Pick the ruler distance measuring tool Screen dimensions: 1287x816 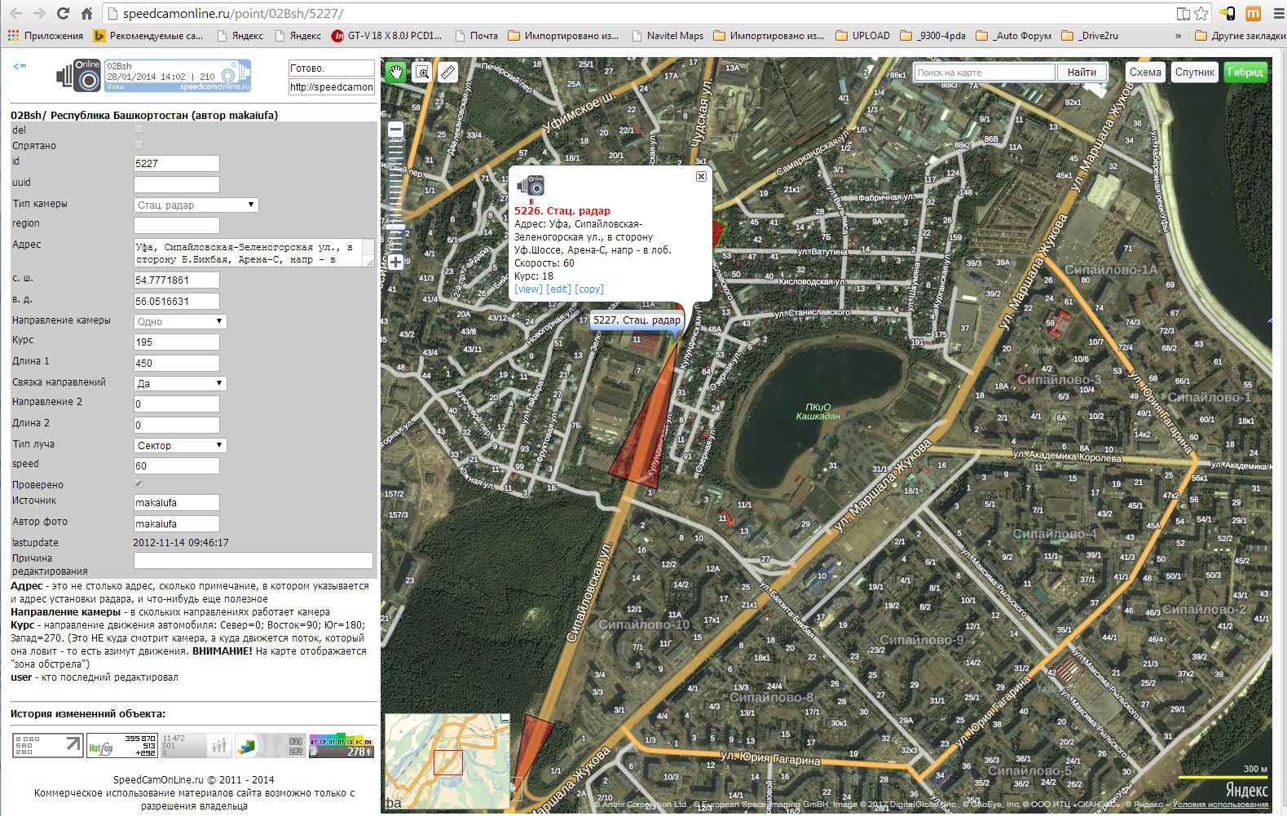(447, 73)
